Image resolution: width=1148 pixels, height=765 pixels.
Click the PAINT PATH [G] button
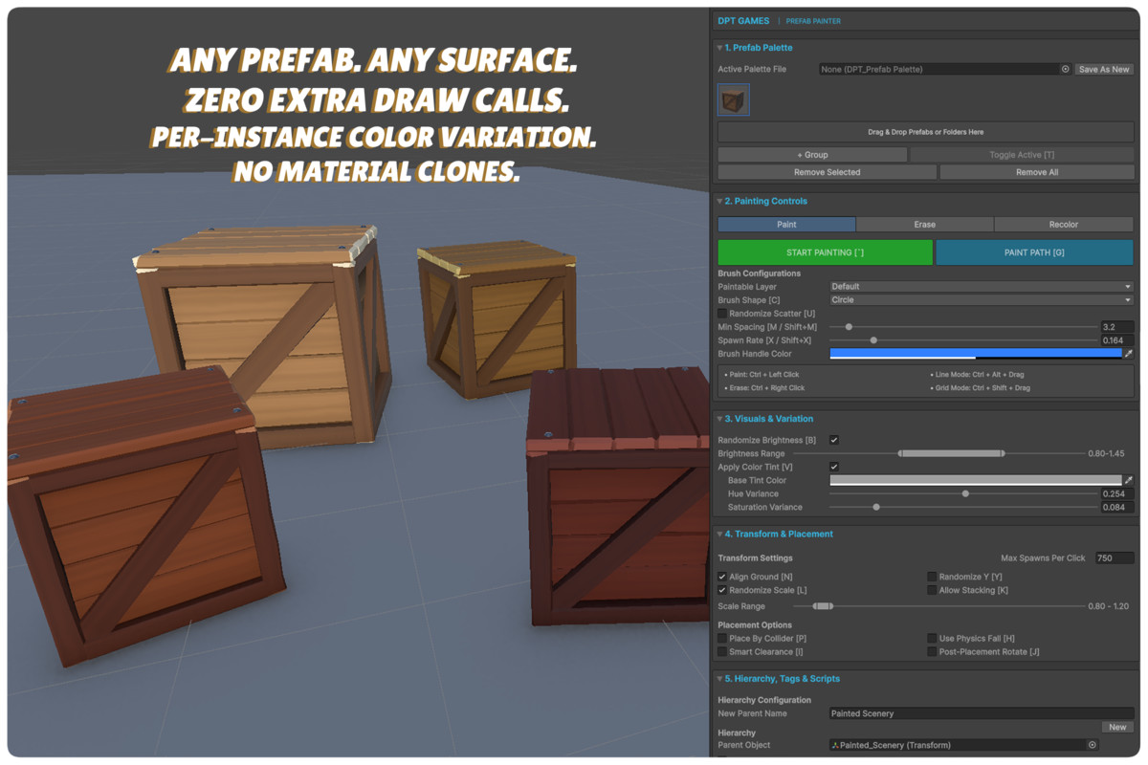(1034, 252)
